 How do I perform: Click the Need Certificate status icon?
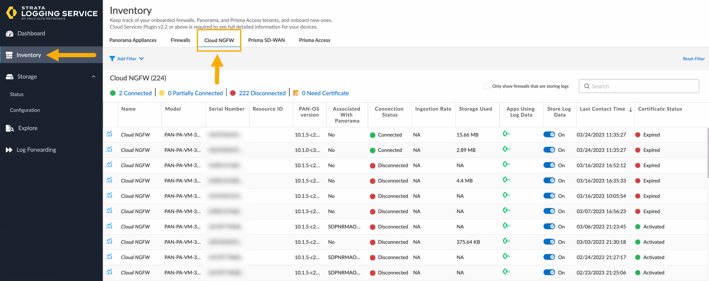[296, 93]
